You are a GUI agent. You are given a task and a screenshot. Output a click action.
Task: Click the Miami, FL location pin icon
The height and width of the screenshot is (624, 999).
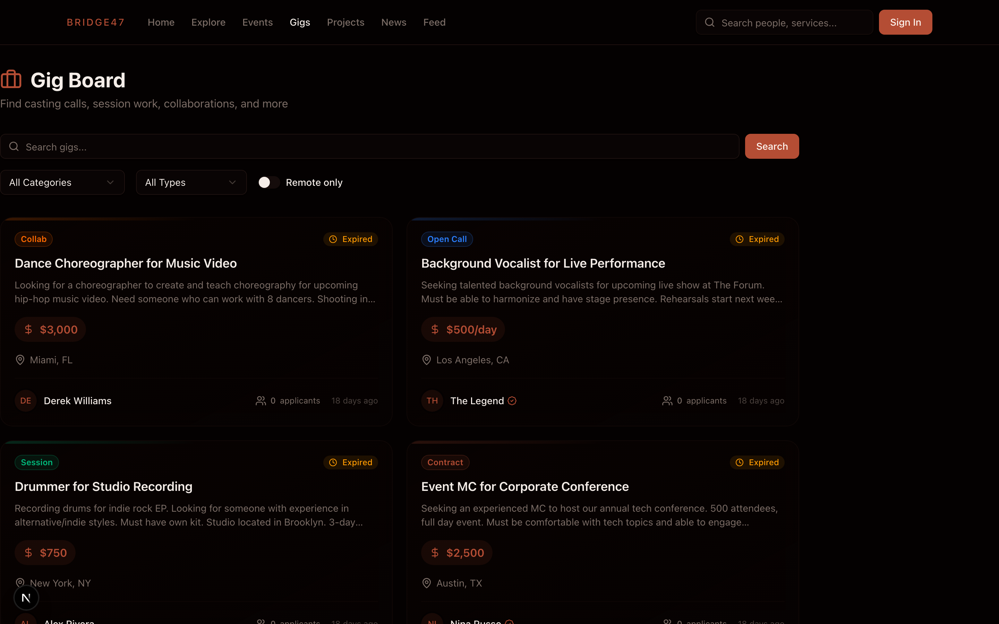click(20, 360)
